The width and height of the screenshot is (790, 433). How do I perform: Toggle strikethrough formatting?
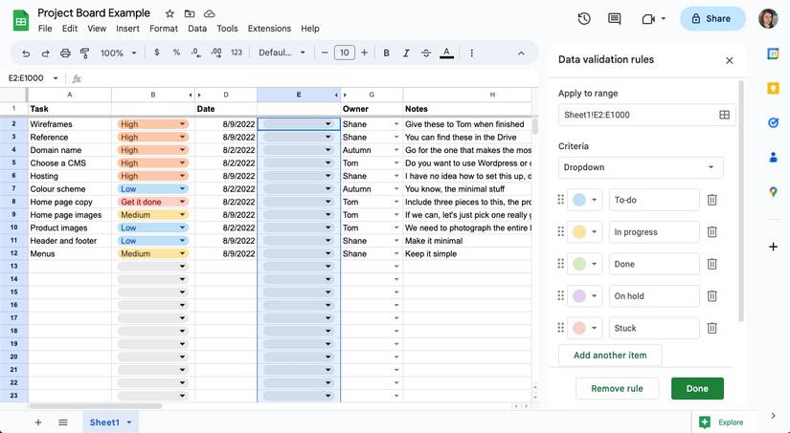pos(426,53)
